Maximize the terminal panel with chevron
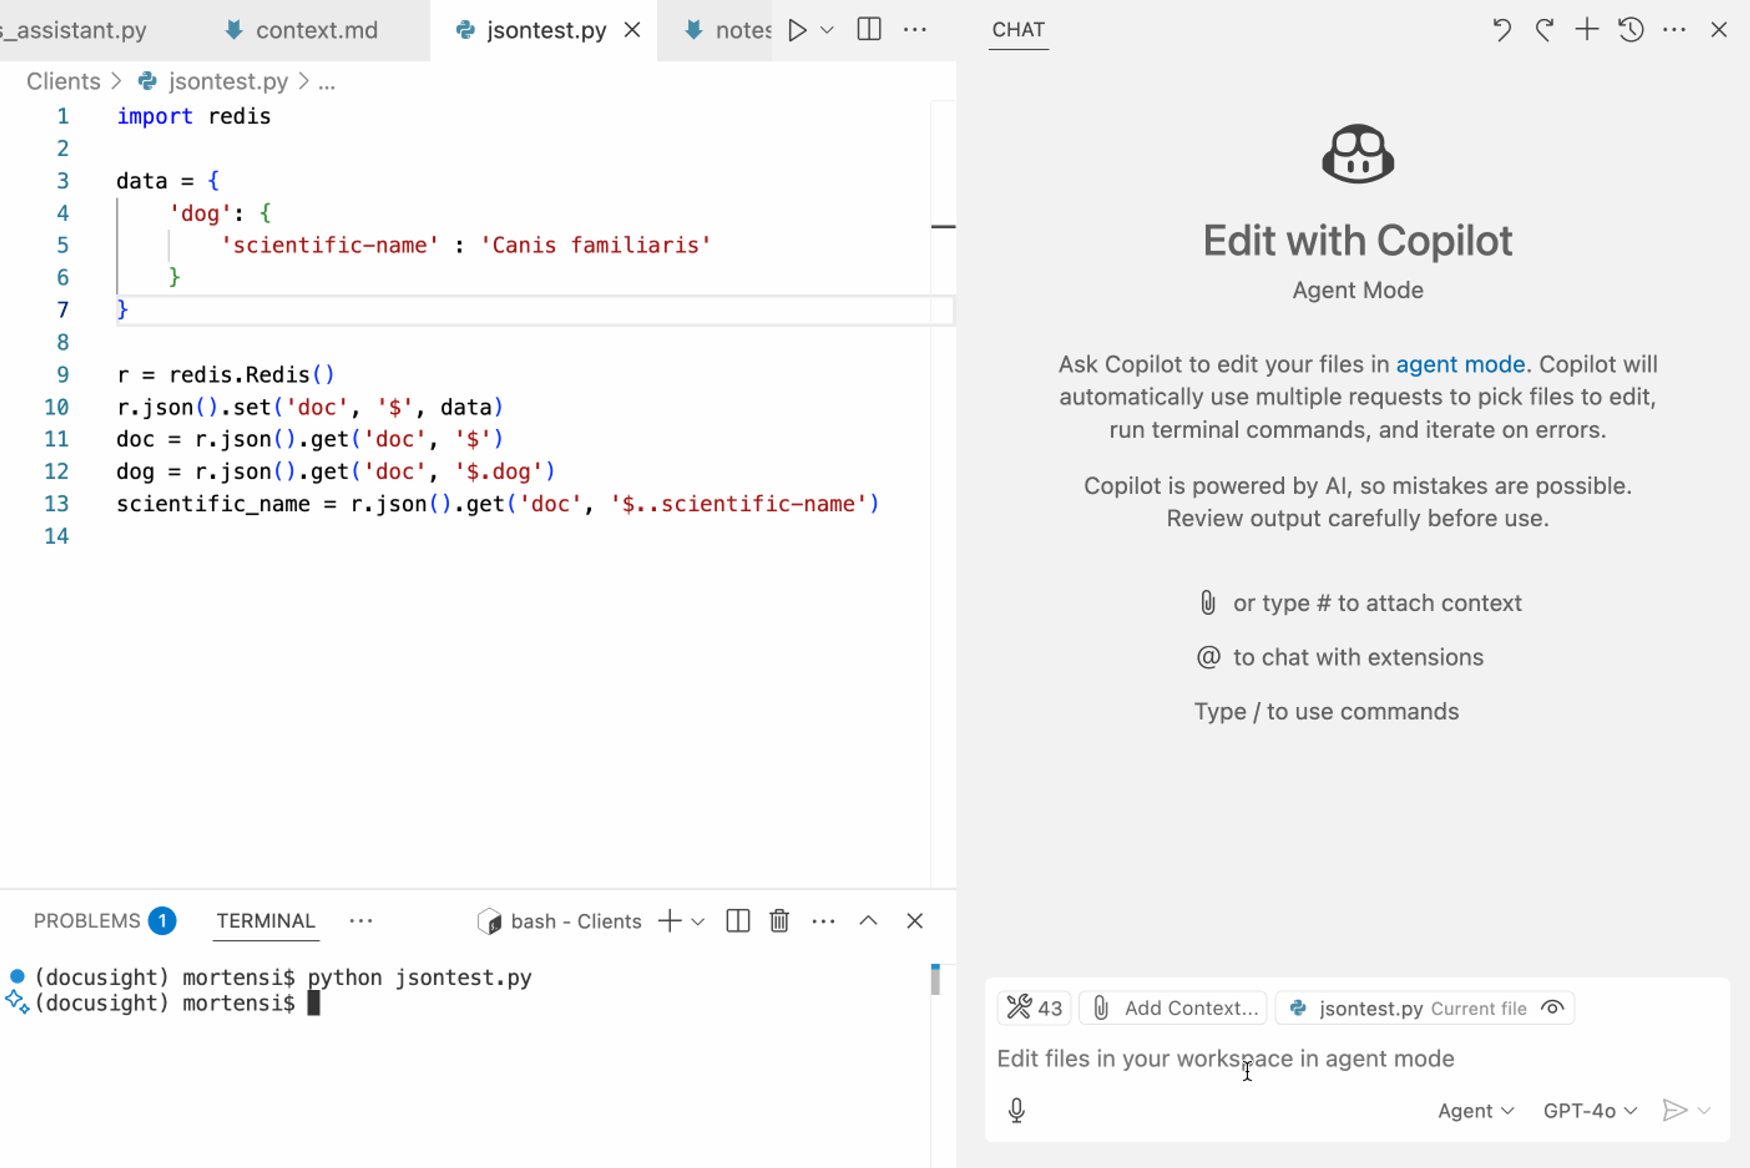Screen dimensions: 1750x1168 point(868,921)
